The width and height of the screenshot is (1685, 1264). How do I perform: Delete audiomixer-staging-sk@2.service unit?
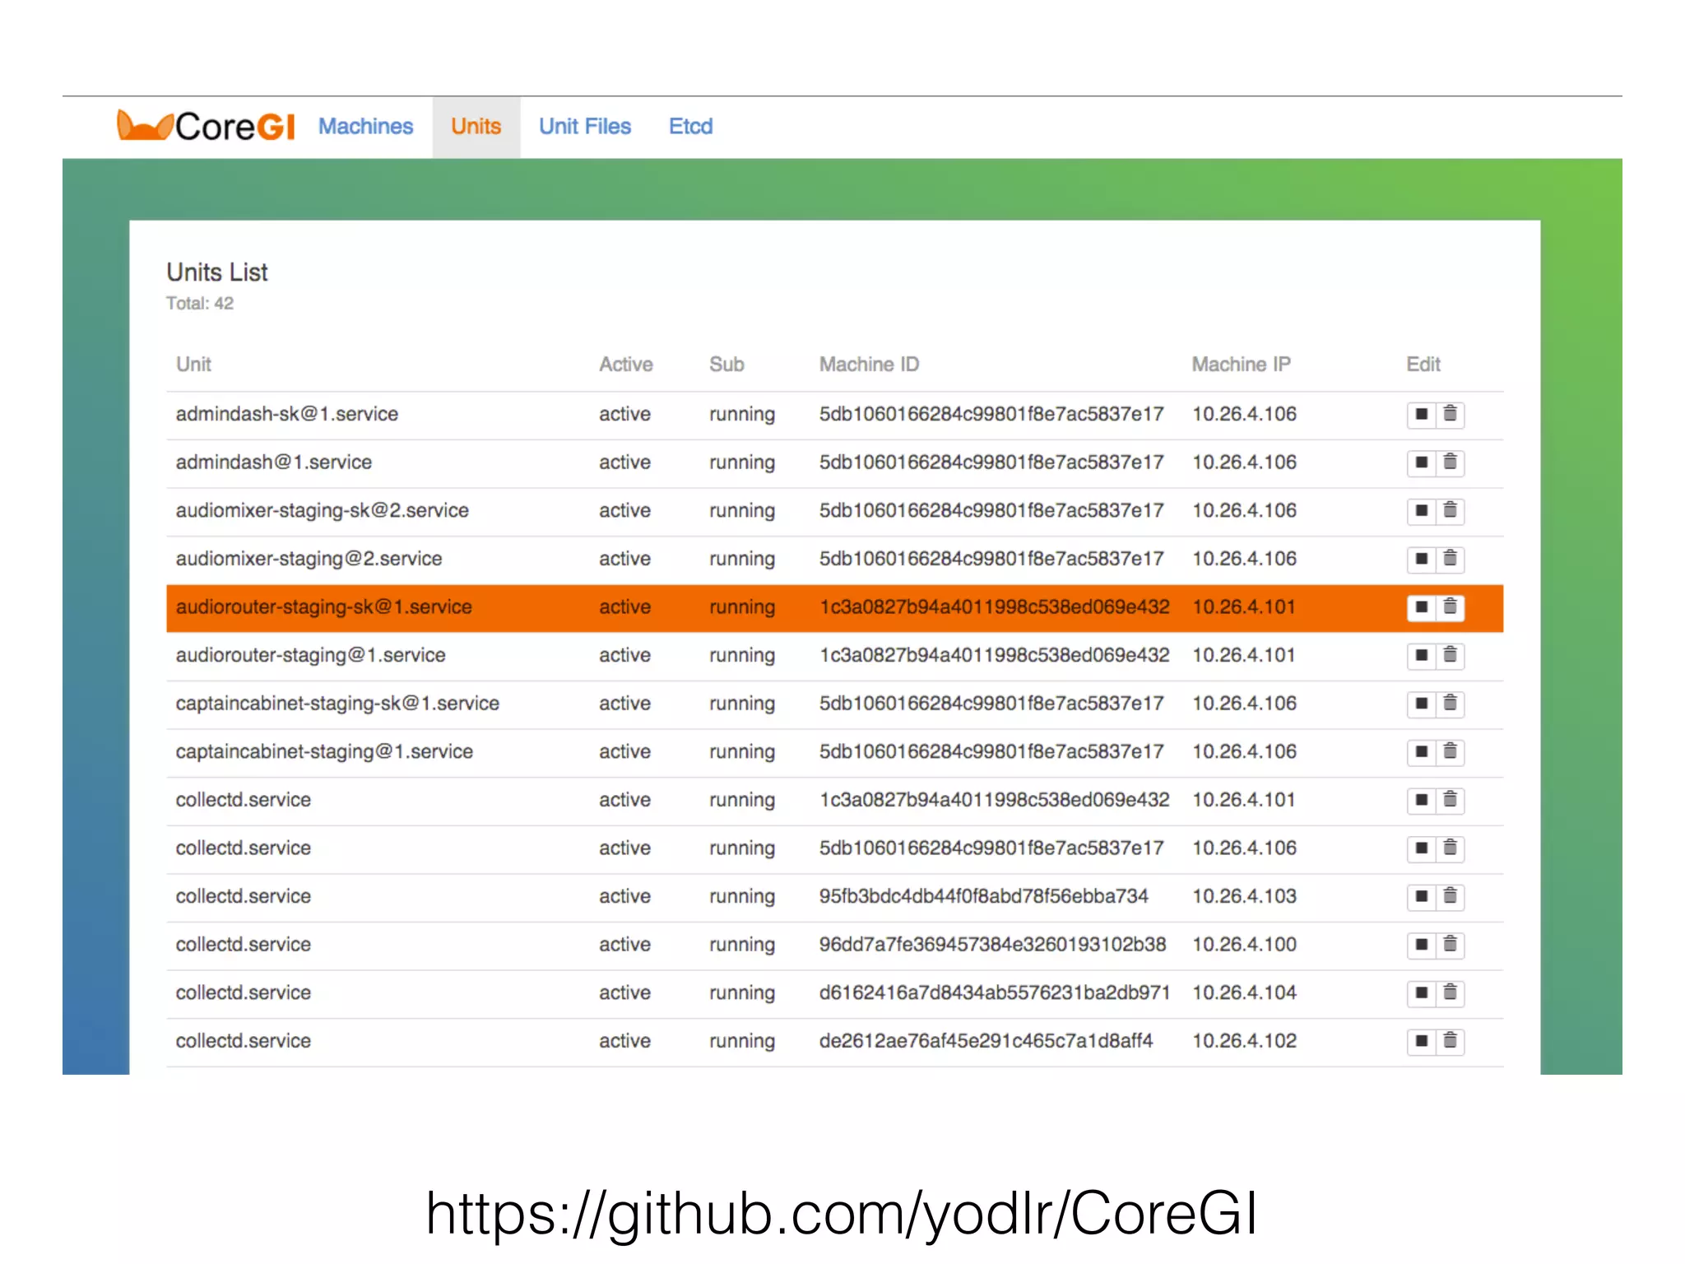coord(1450,510)
